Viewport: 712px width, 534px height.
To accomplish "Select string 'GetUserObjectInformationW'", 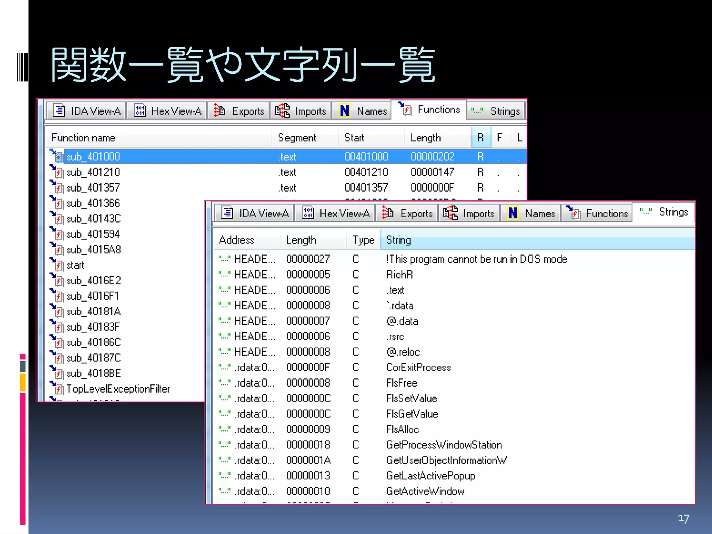I will pyautogui.click(x=446, y=460).
